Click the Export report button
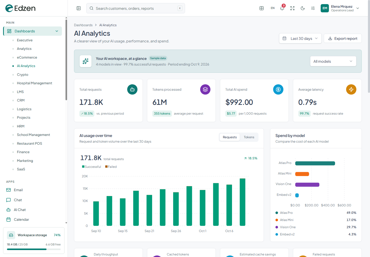This screenshot has height=257, width=370. 343,38
